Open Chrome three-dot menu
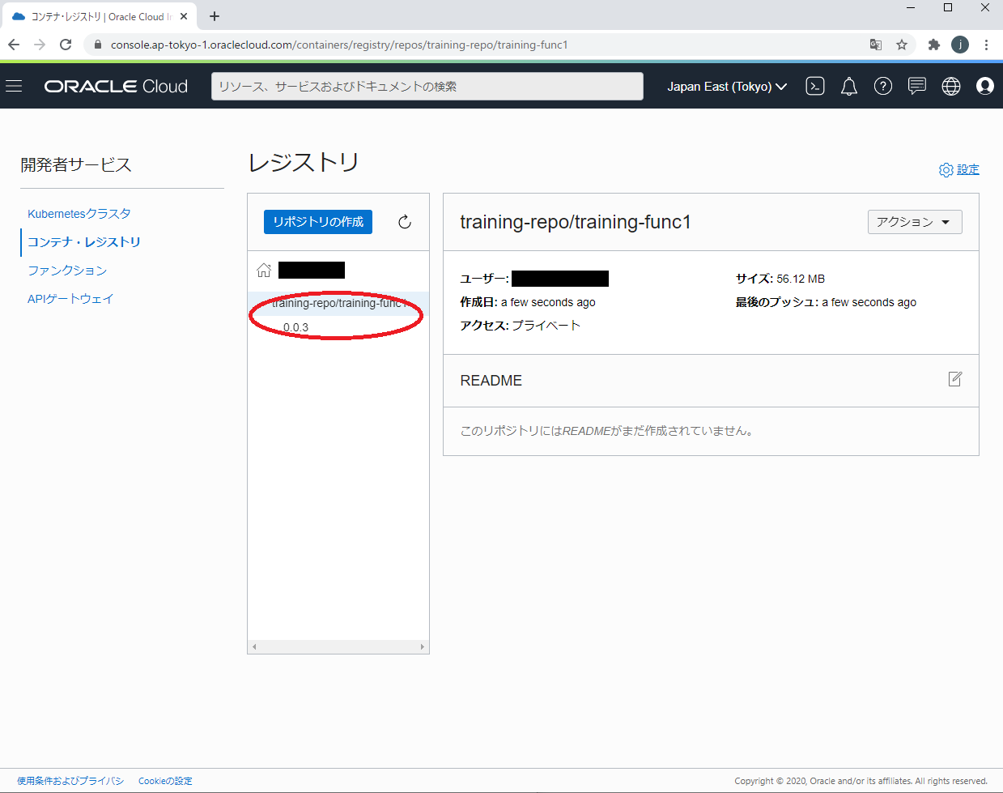This screenshot has height=793, width=1003. pyautogui.click(x=986, y=45)
